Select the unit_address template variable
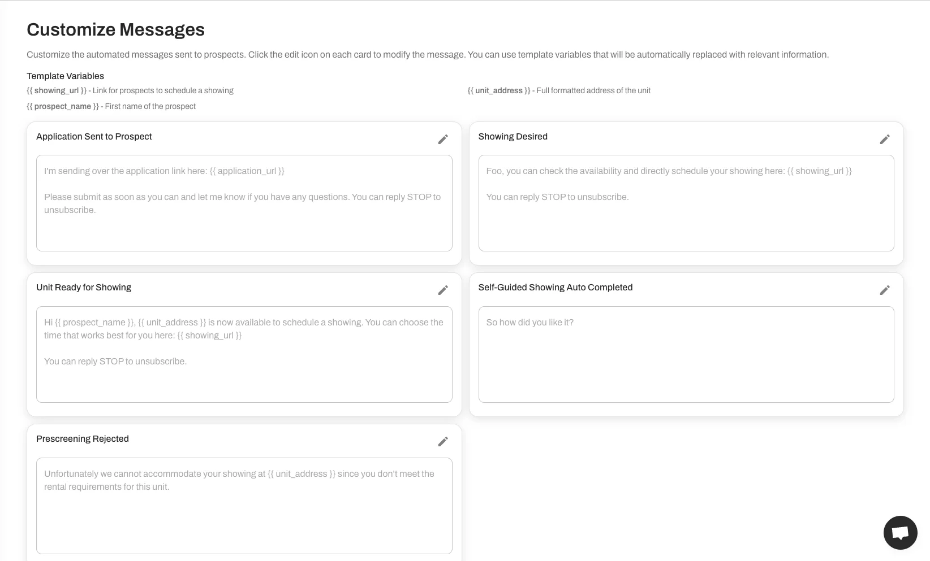 tap(498, 90)
